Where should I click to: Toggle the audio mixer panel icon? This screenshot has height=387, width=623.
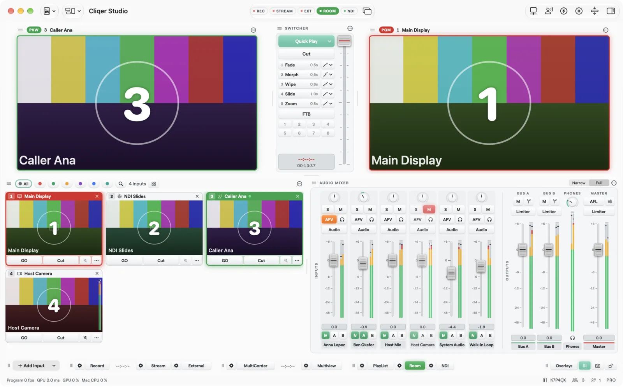584,366
